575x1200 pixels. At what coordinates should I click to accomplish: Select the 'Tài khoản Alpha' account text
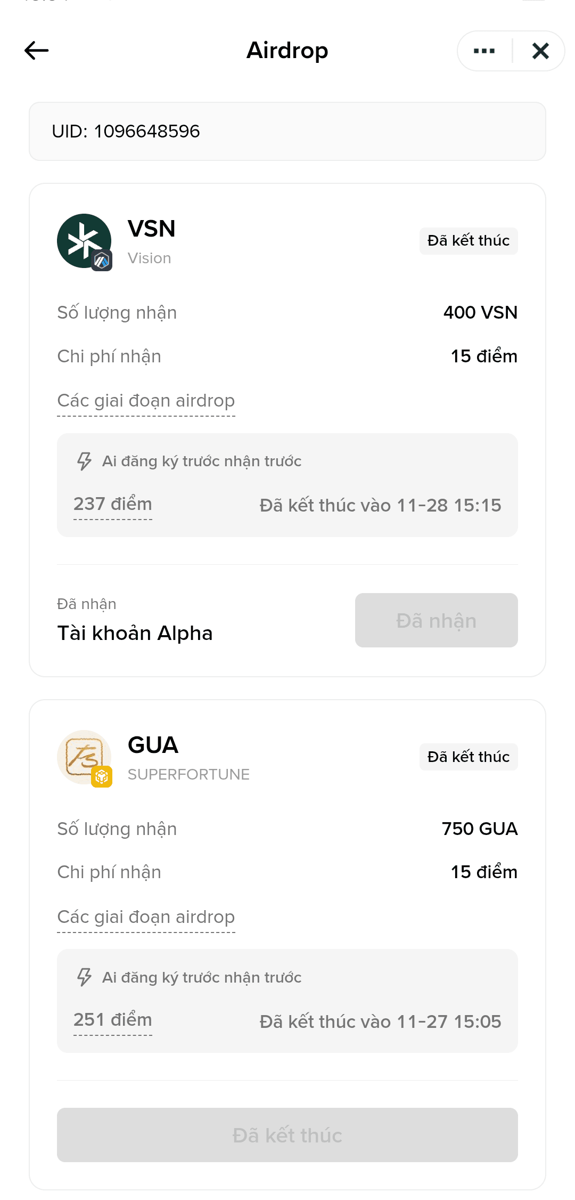(x=135, y=633)
